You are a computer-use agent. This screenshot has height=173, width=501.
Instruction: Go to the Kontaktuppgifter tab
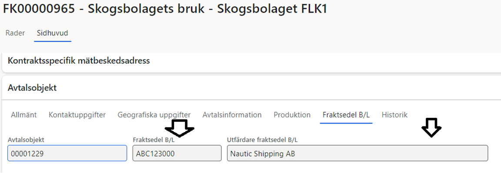[x=77, y=115]
